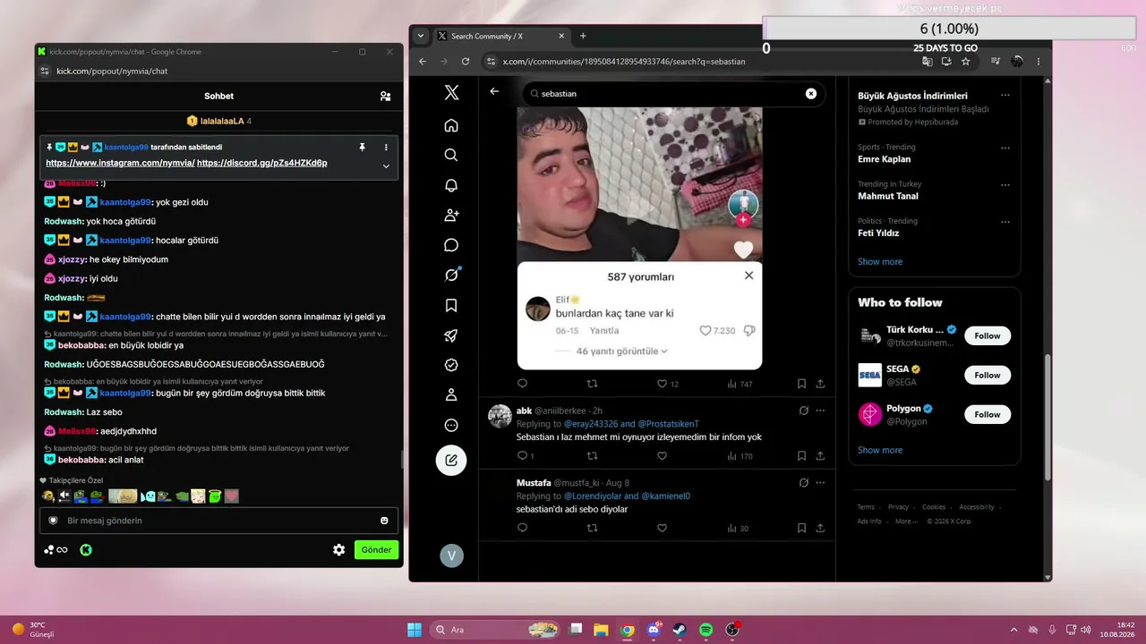The height and width of the screenshot is (644, 1146).
Task: Open Verified checkmark icon in X sidebar
Action: coord(451,365)
